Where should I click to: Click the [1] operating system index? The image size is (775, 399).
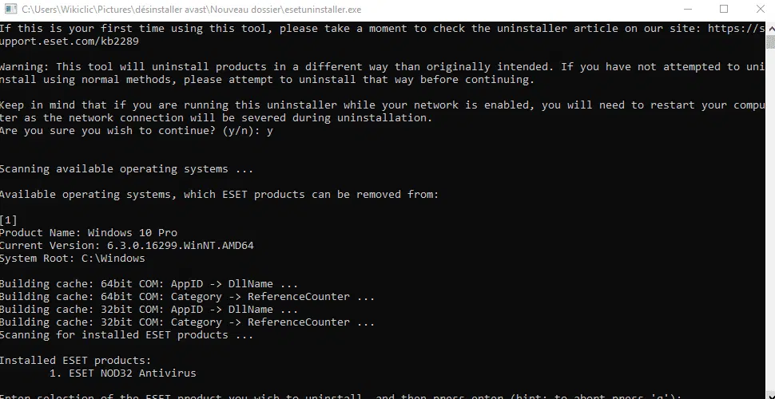tap(9, 219)
